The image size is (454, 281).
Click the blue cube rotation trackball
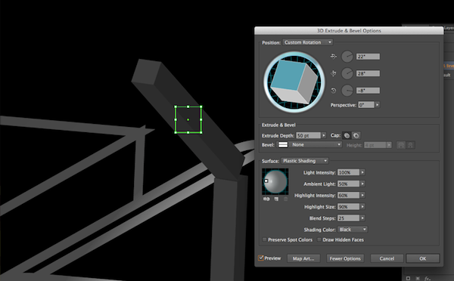pos(294,82)
